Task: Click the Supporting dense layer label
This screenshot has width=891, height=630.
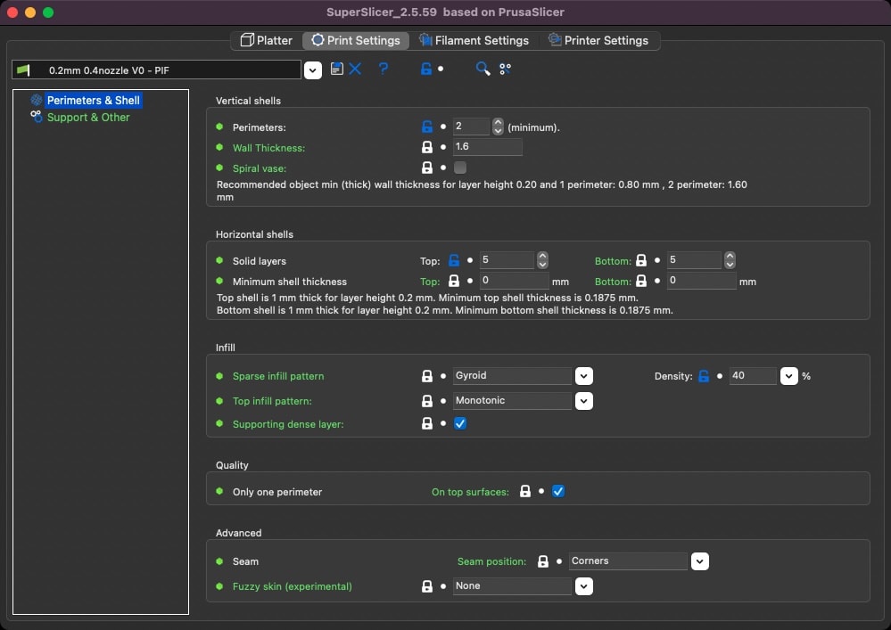Action: pos(288,424)
